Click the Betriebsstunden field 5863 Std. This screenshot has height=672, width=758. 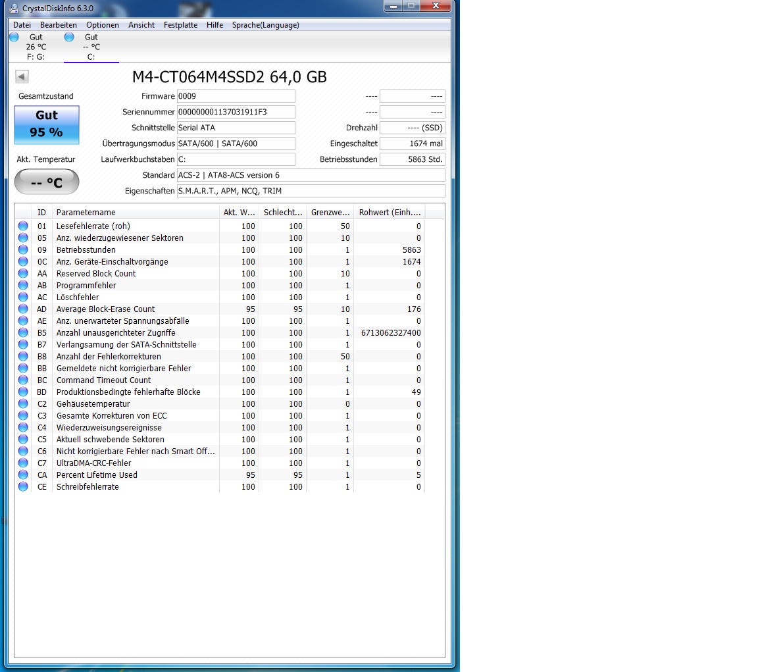[x=413, y=159]
